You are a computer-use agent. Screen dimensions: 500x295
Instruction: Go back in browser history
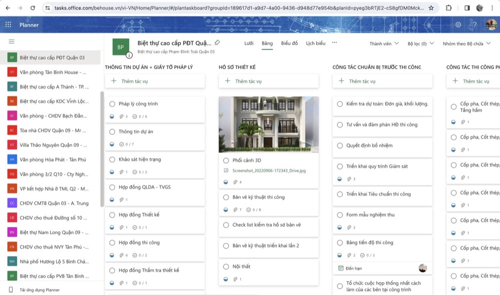(7, 8)
